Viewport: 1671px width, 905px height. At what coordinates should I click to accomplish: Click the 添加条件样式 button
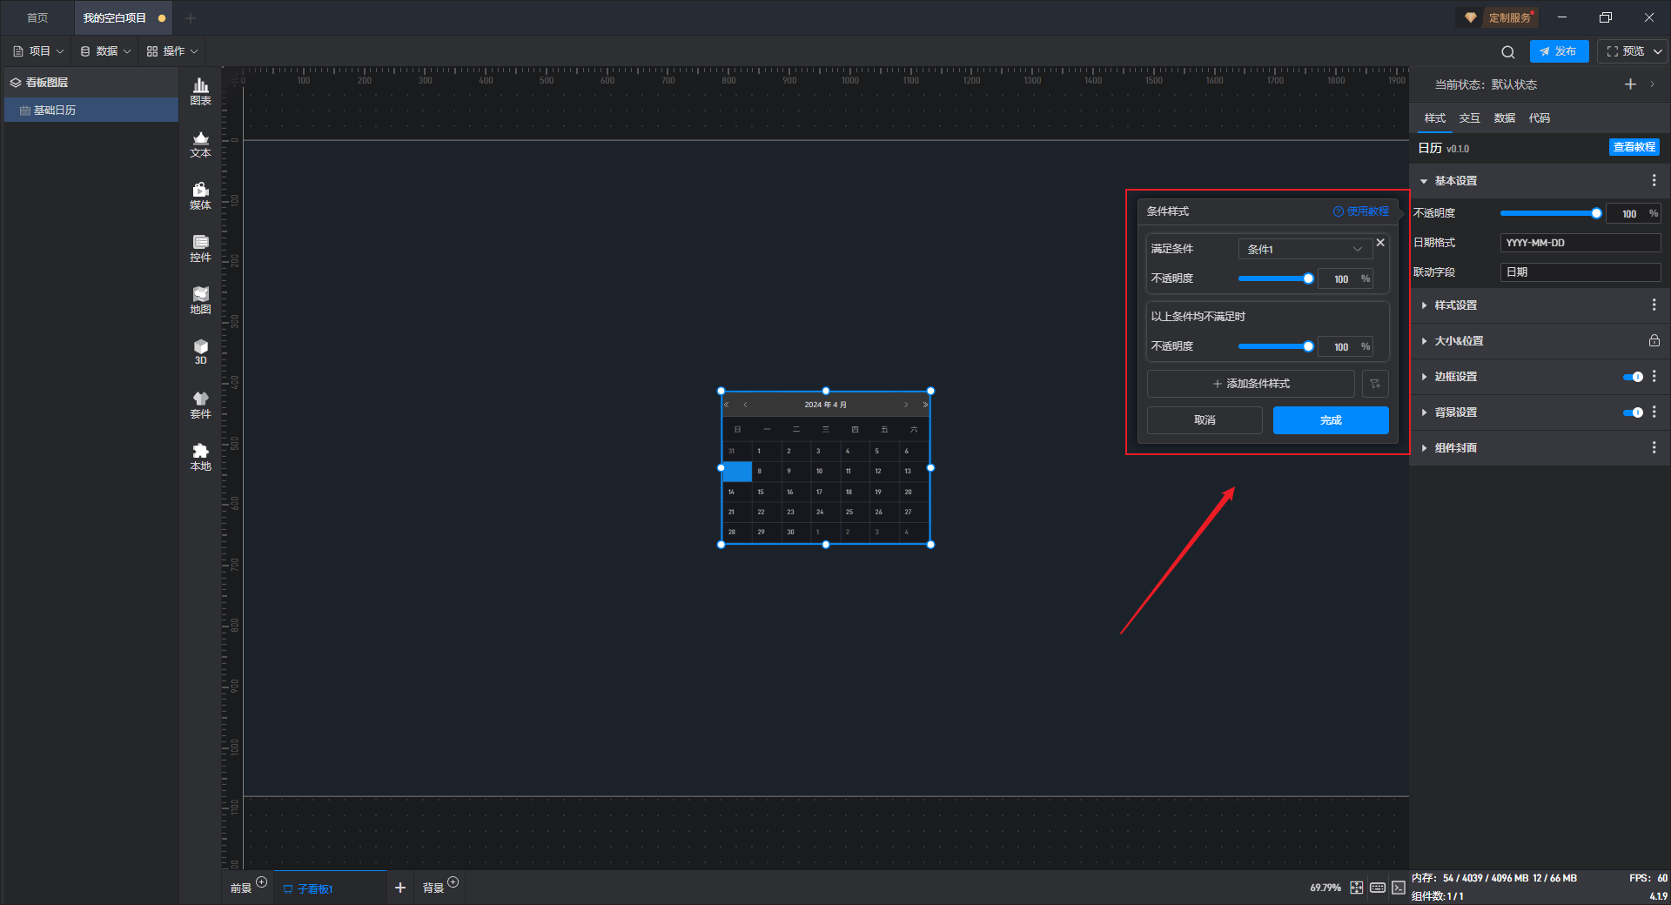point(1251,384)
